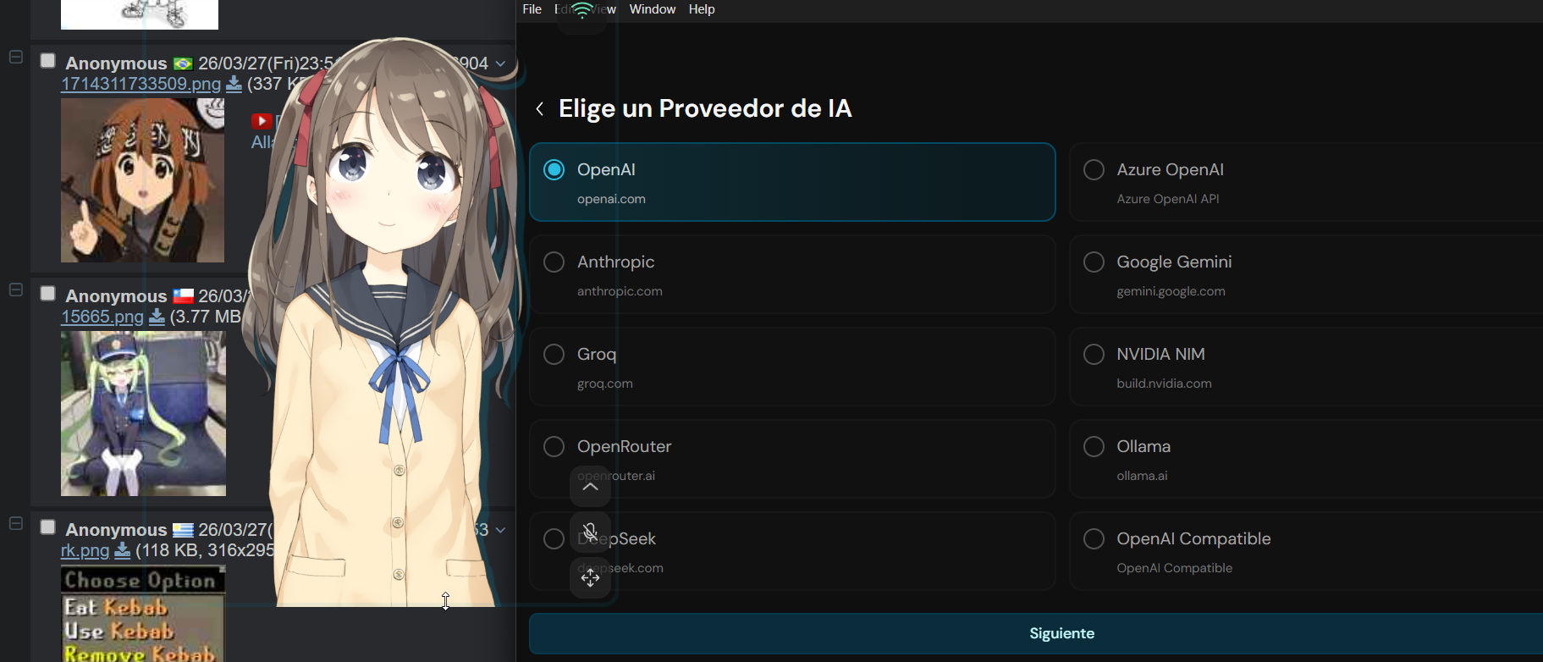Select the OpenAI provider radio button
This screenshot has height=662, width=1543.
[x=554, y=170]
